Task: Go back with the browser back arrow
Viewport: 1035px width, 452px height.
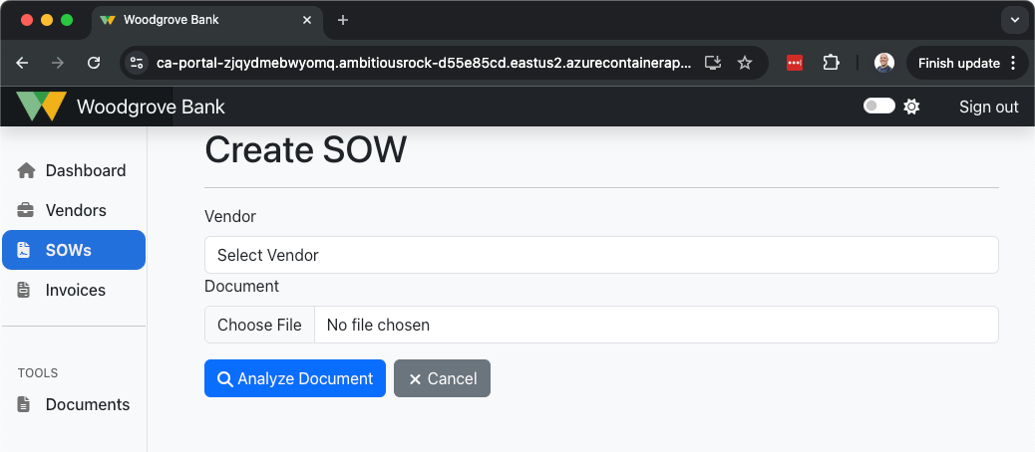Action: [23, 63]
